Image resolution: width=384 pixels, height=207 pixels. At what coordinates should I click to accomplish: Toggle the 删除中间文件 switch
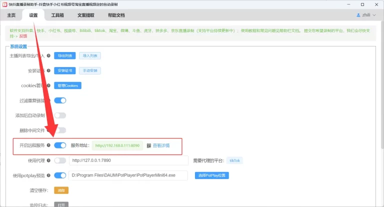(60, 130)
